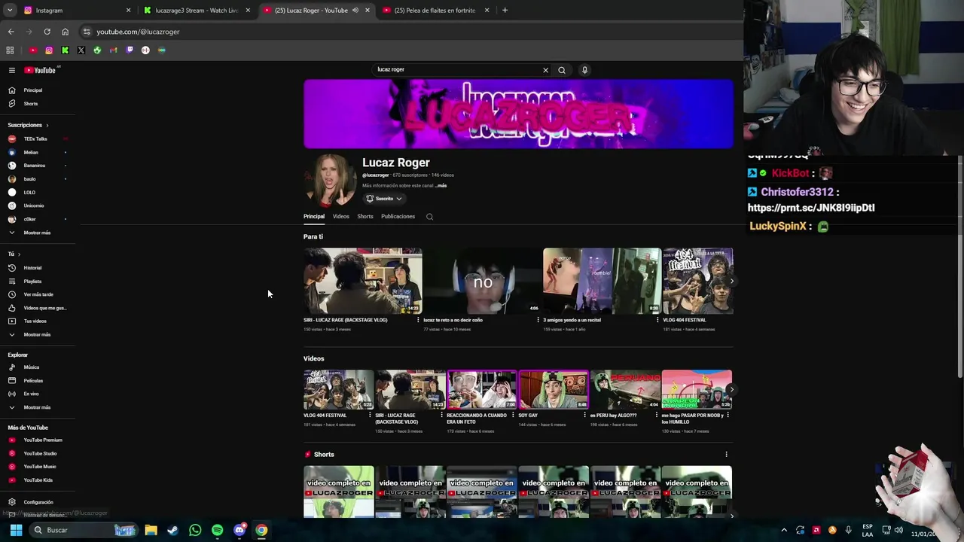Screen dimensions: 964x542
Task: Click ...más in channel description
Action: (x=441, y=186)
